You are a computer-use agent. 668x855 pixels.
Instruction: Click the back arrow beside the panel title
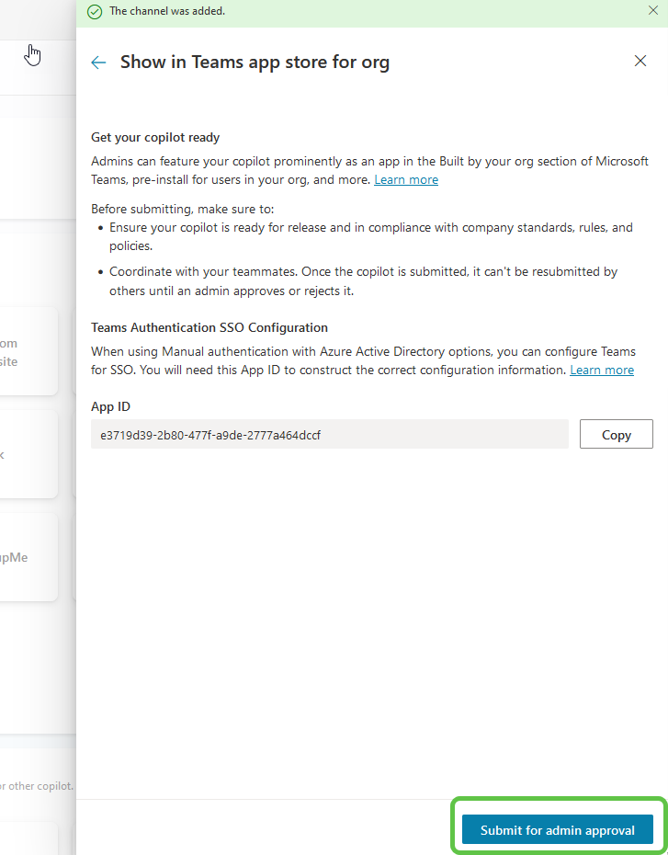point(98,63)
